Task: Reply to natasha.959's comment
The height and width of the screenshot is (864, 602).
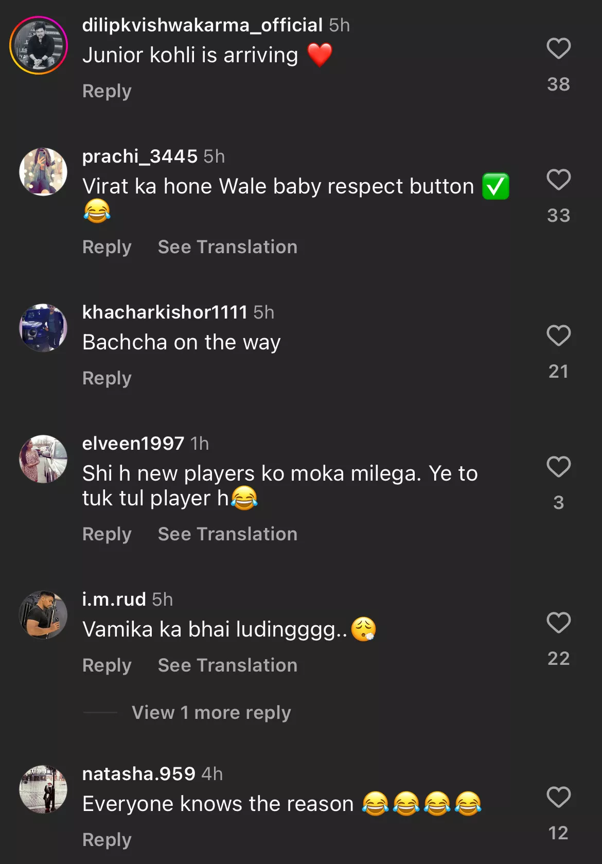Action: [107, 840]
